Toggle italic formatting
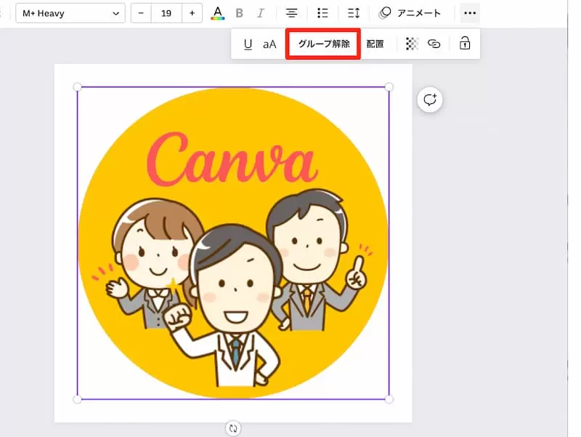The image size is (581, 437). [261, 13]
